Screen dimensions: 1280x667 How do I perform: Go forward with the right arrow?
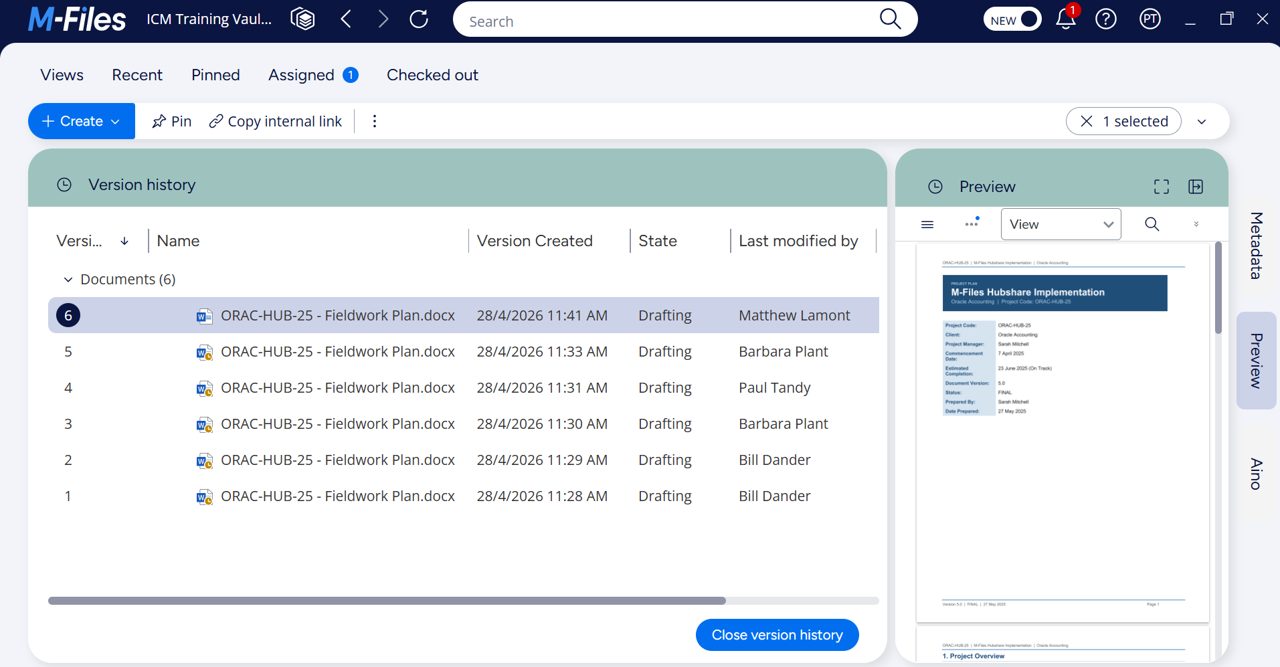click(383, 19)
